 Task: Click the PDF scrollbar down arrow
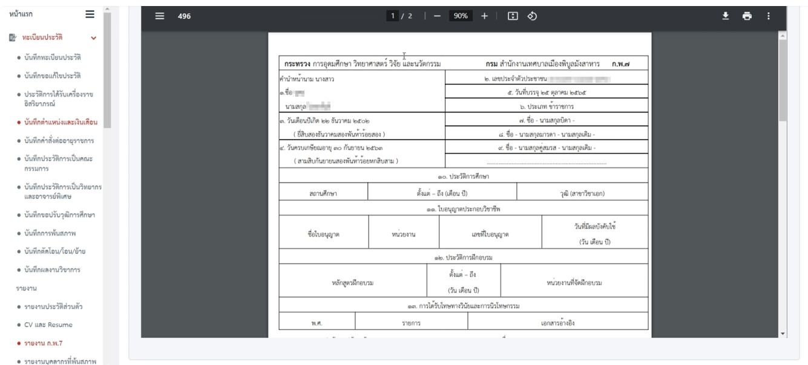(x=783, y=333)
